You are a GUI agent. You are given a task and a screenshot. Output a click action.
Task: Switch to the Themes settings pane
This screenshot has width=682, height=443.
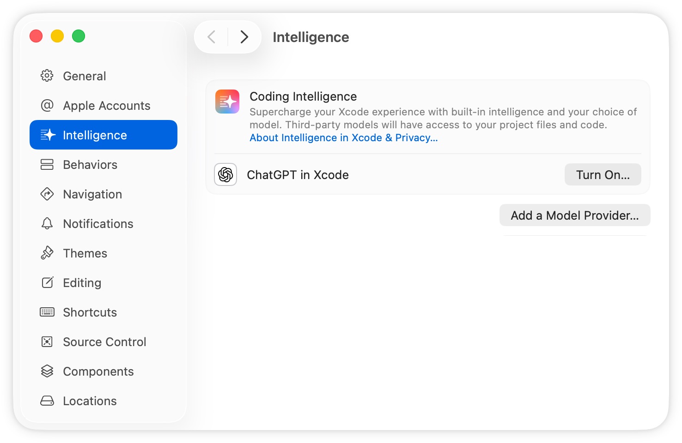point(85,253)
